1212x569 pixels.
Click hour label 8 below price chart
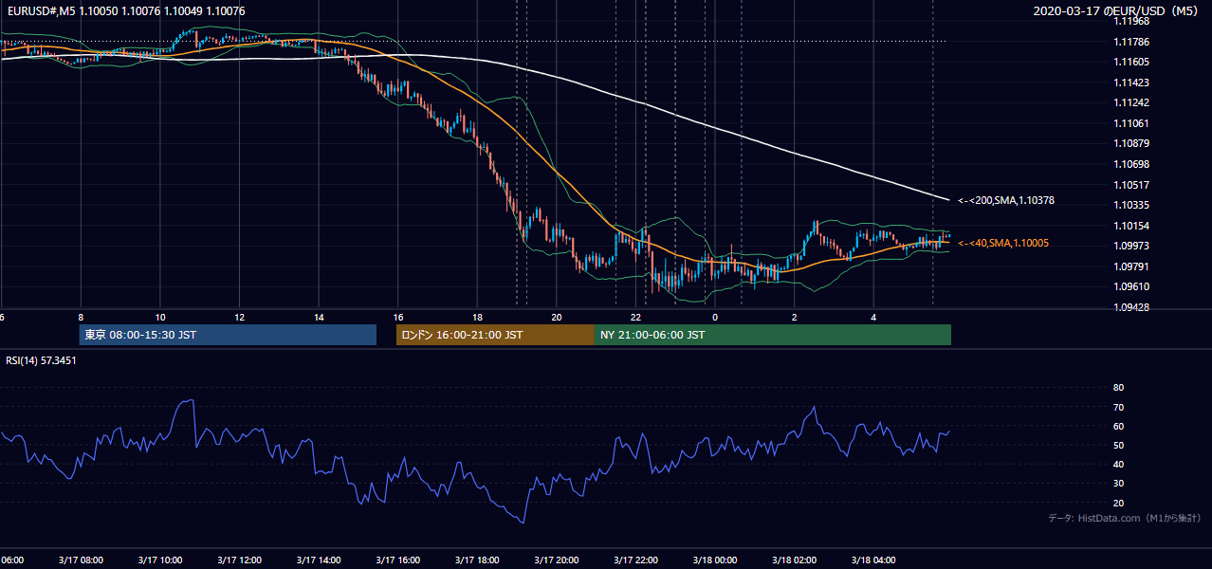click(x=81, y=317)
